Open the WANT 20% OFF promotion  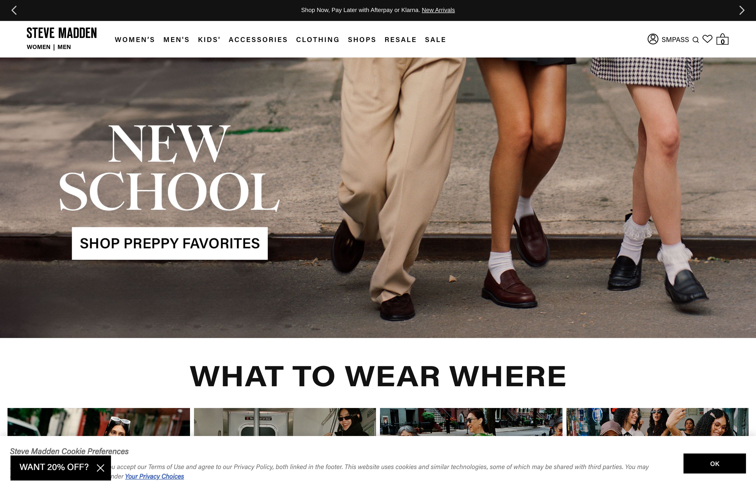(54, 467)
